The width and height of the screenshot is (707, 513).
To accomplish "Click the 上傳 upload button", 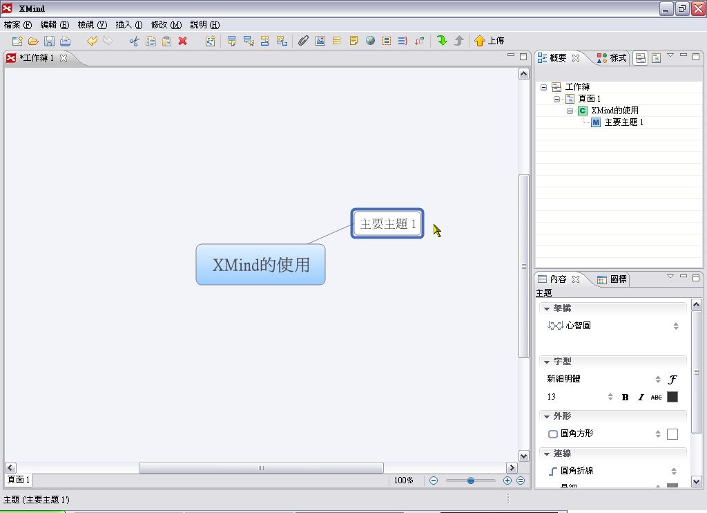I will coord(490,41).
